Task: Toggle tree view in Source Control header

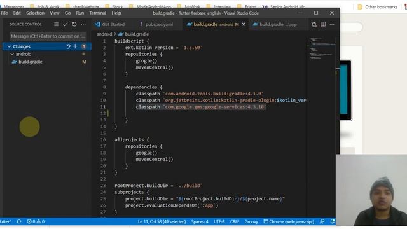Action: (x=56, y=24)
